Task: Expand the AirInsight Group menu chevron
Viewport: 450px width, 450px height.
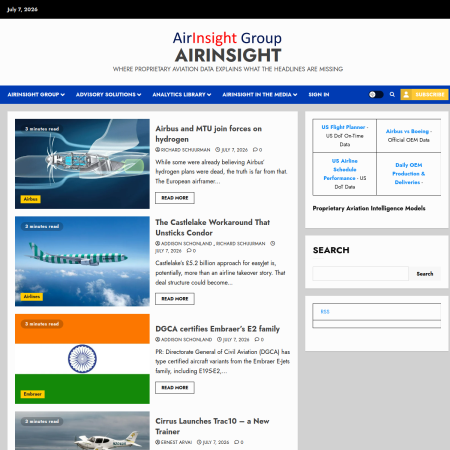Action: (63, 94)
